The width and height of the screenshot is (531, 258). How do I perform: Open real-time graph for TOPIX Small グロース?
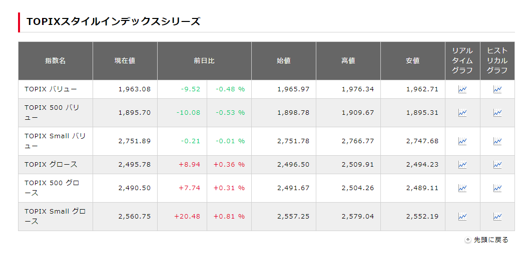point(462,217)
